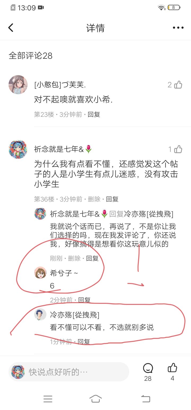Tap the avatar of 祈念就是七年& on floor 36

click(18, 149)
